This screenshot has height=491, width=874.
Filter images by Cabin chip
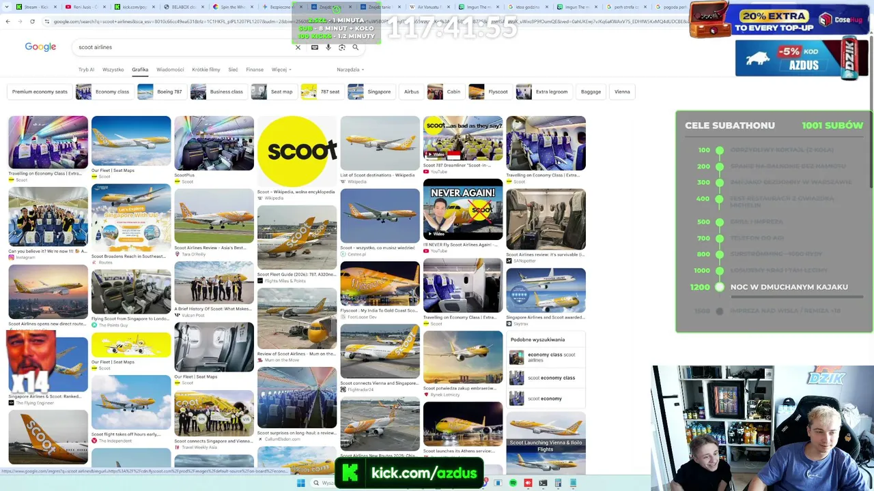445,91
